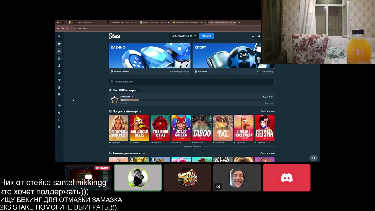Open The Rise of AI game tile
375x211 pixels.
160,128
